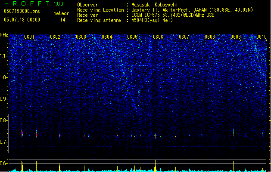The image size is (271, 172).
Task: Click the 0607 time marker label
Action: 184,37
